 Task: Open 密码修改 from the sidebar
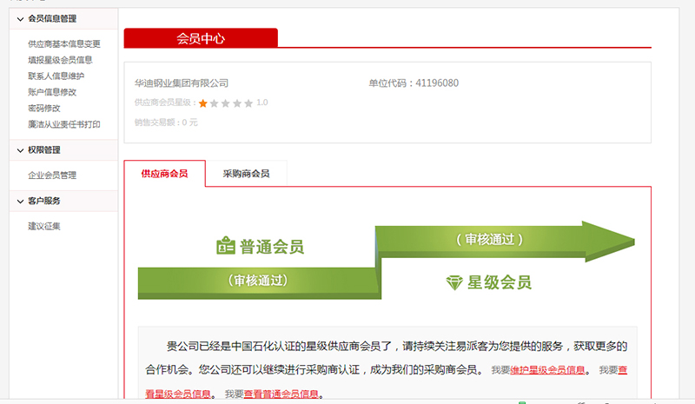43,109
